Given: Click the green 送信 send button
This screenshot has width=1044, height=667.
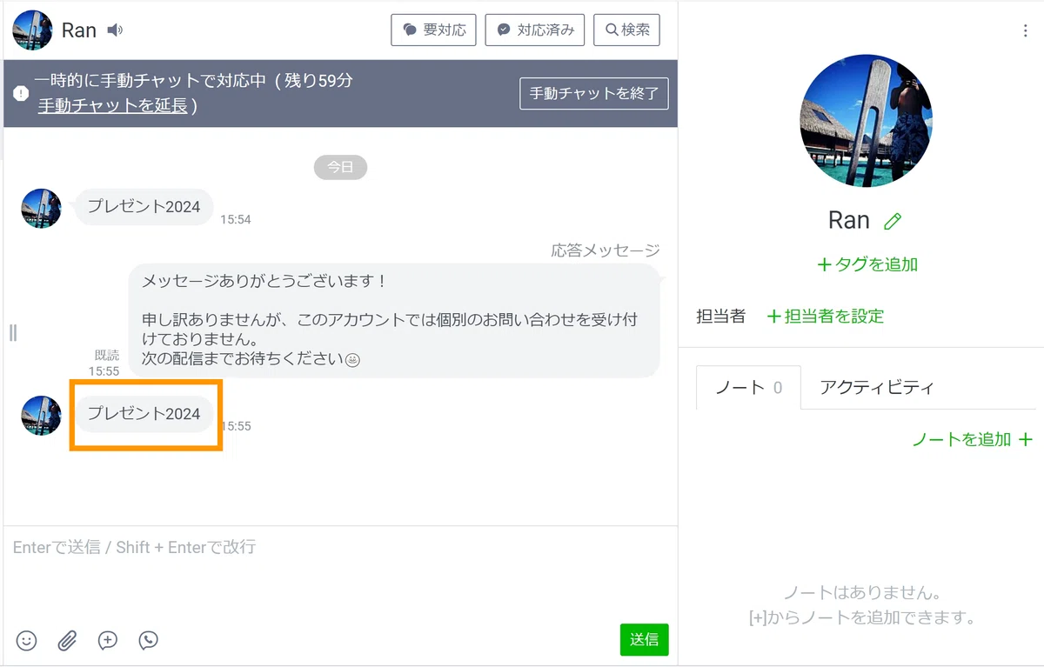Looking at the screenshot, I should pos(645,639).
